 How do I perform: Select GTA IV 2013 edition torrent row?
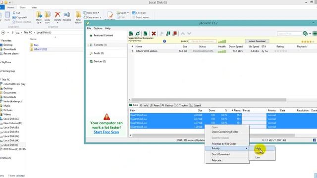click(222, 51)
